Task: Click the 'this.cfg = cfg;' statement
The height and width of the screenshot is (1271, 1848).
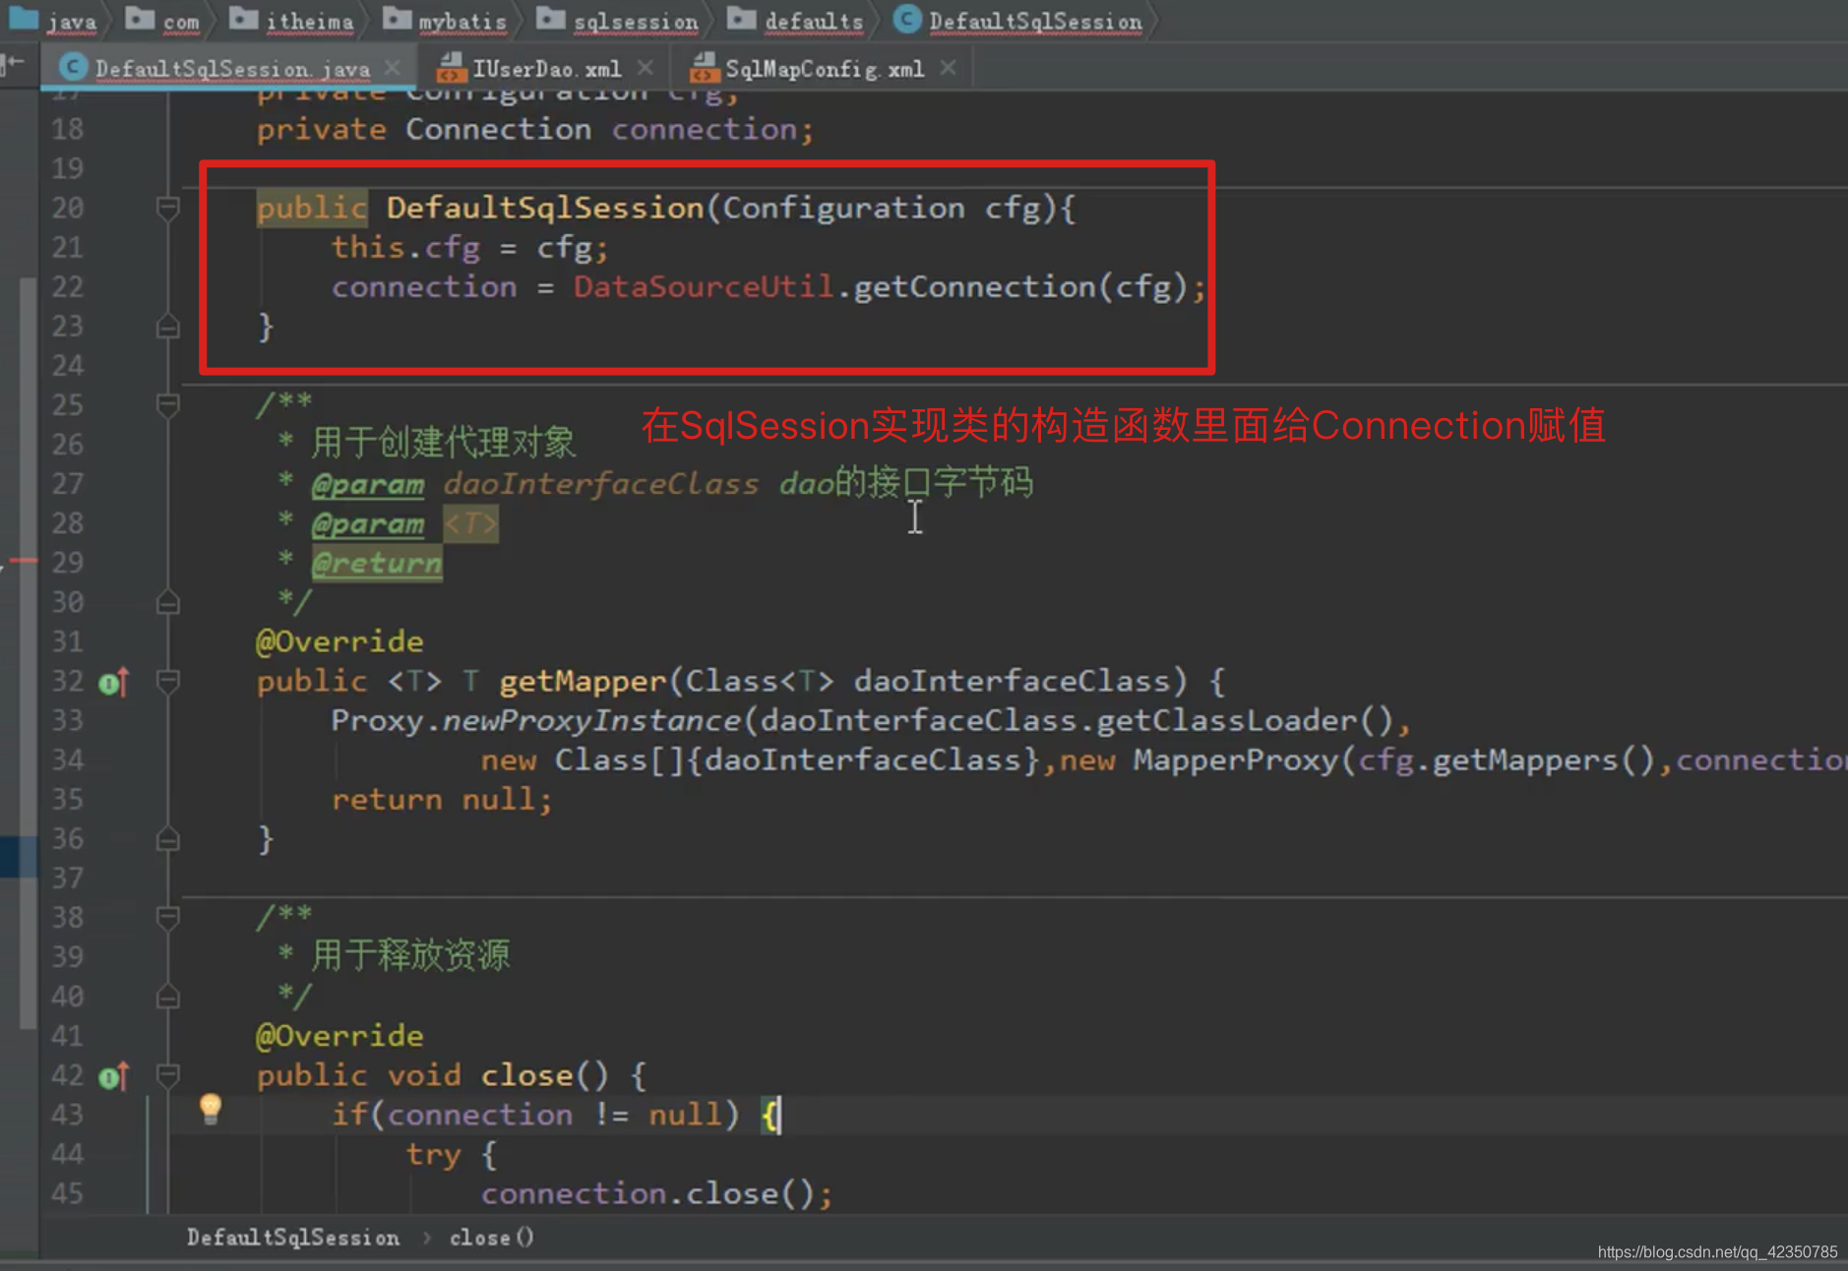Action: point(469,247)
